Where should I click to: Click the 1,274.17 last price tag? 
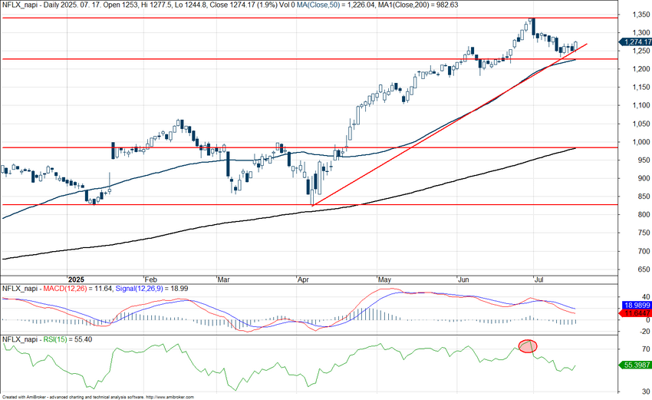click(x=636, y=42)
